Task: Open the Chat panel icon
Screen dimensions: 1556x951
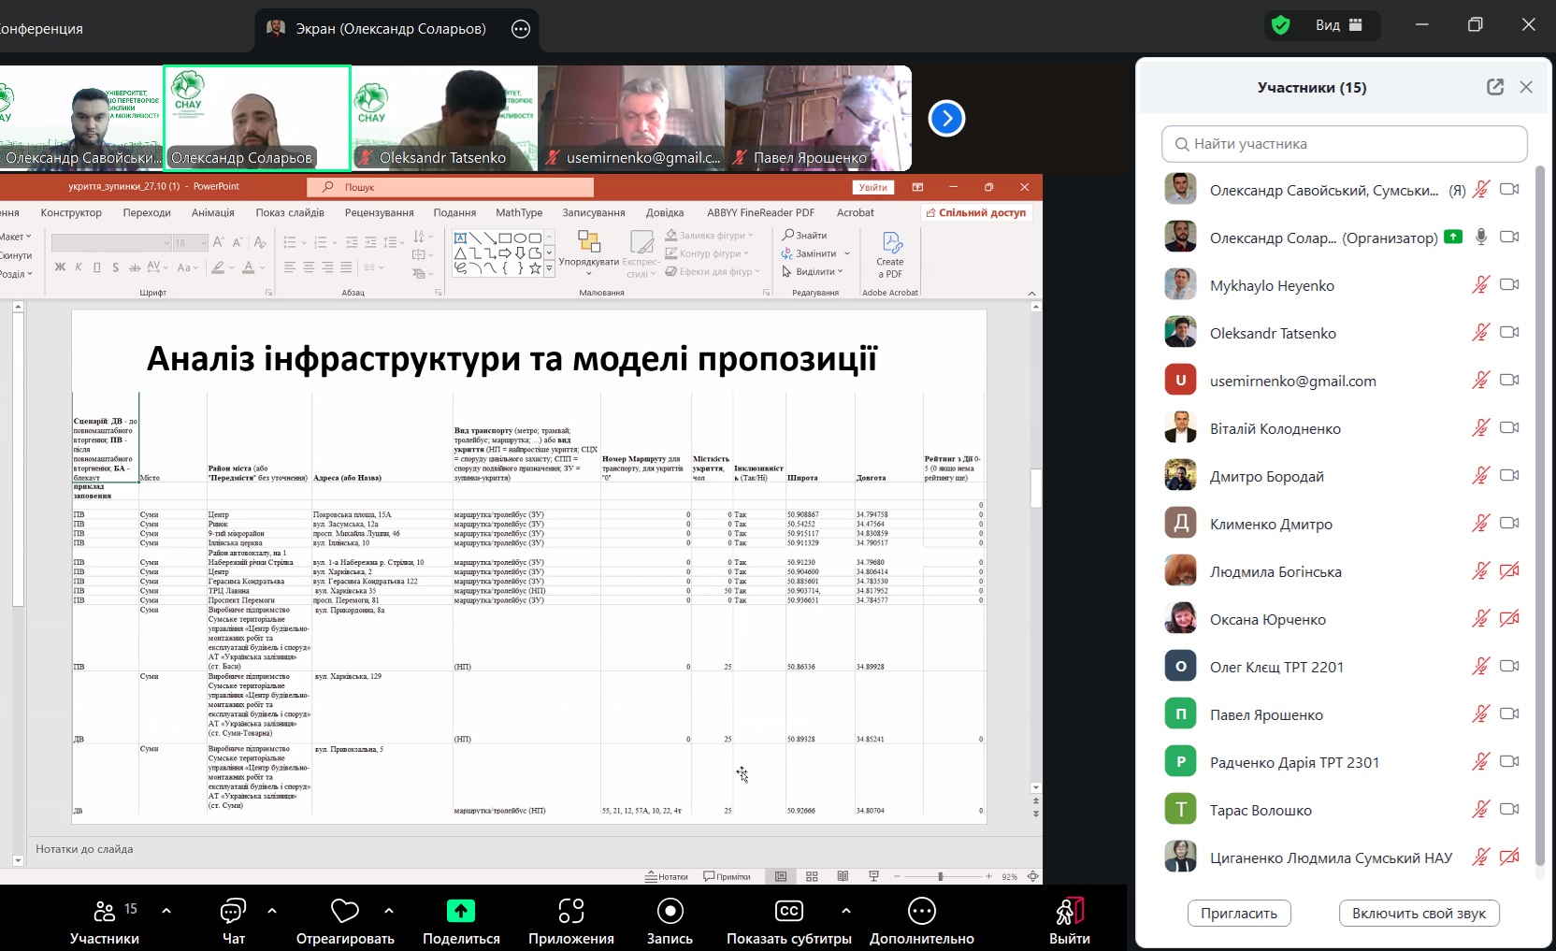Action: pyautogui.click(x=233, y=911)
